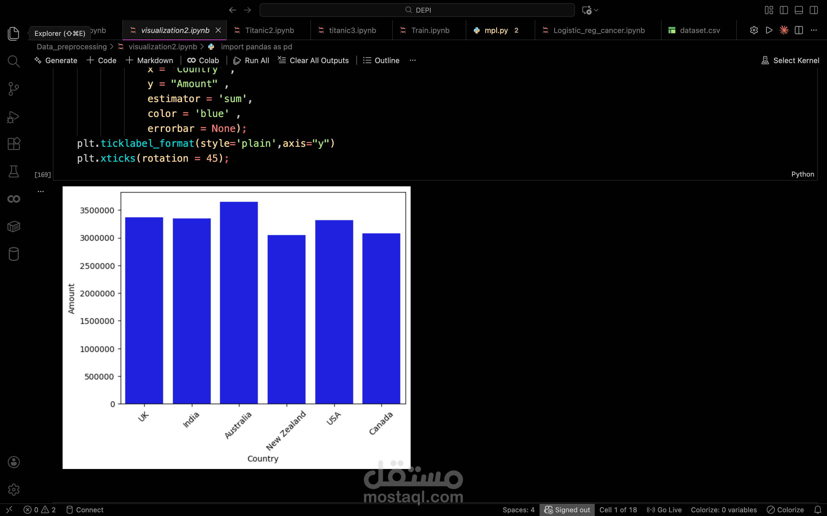Click the Select Kernel button
Screen dimensions: 827x516
click(790, 60)
